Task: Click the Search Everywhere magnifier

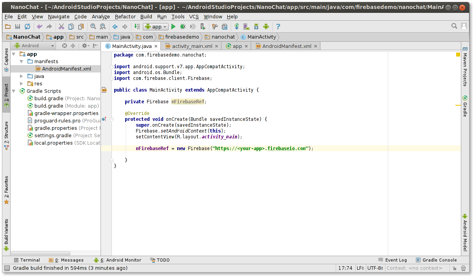Action: [454, 26]
